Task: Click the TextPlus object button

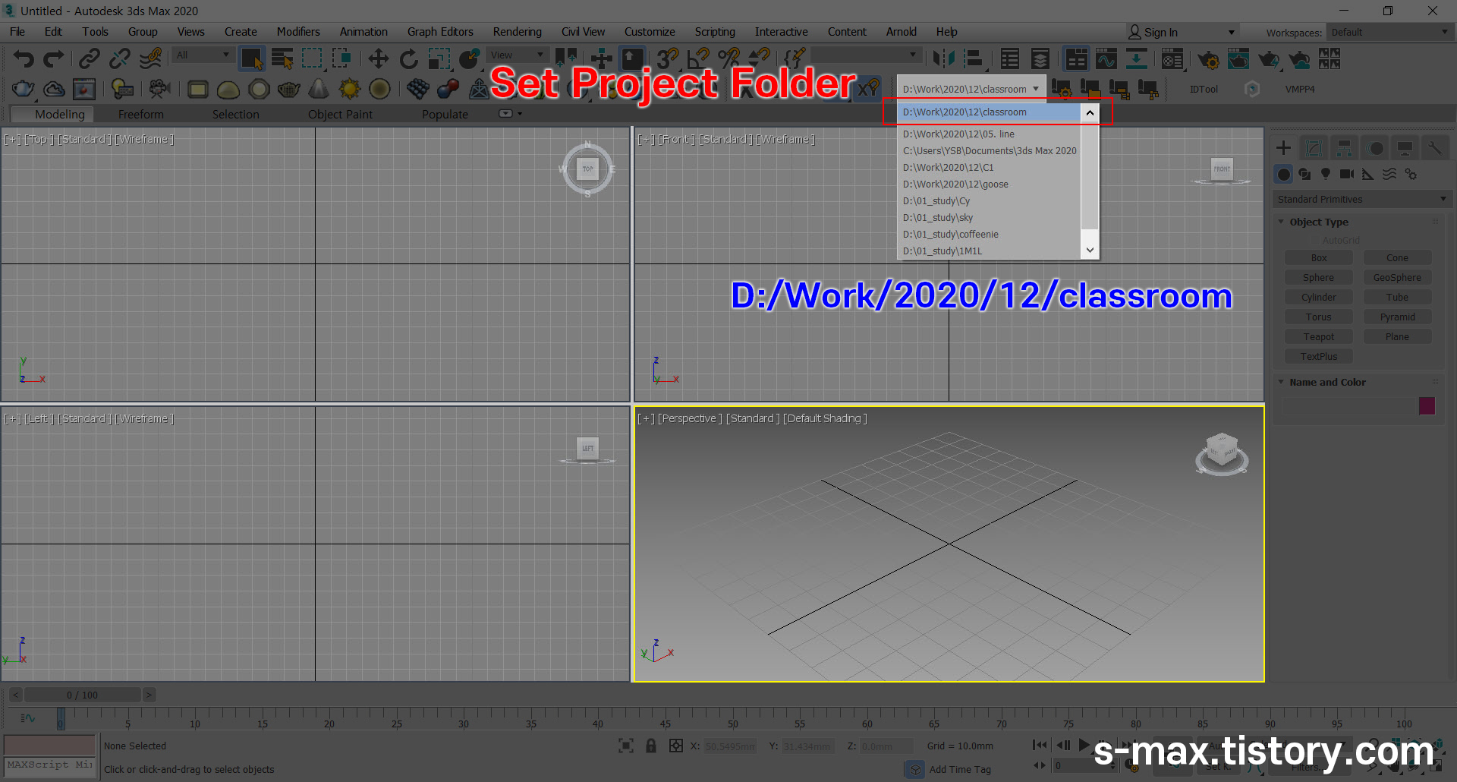Action: tap(1319, 357)
